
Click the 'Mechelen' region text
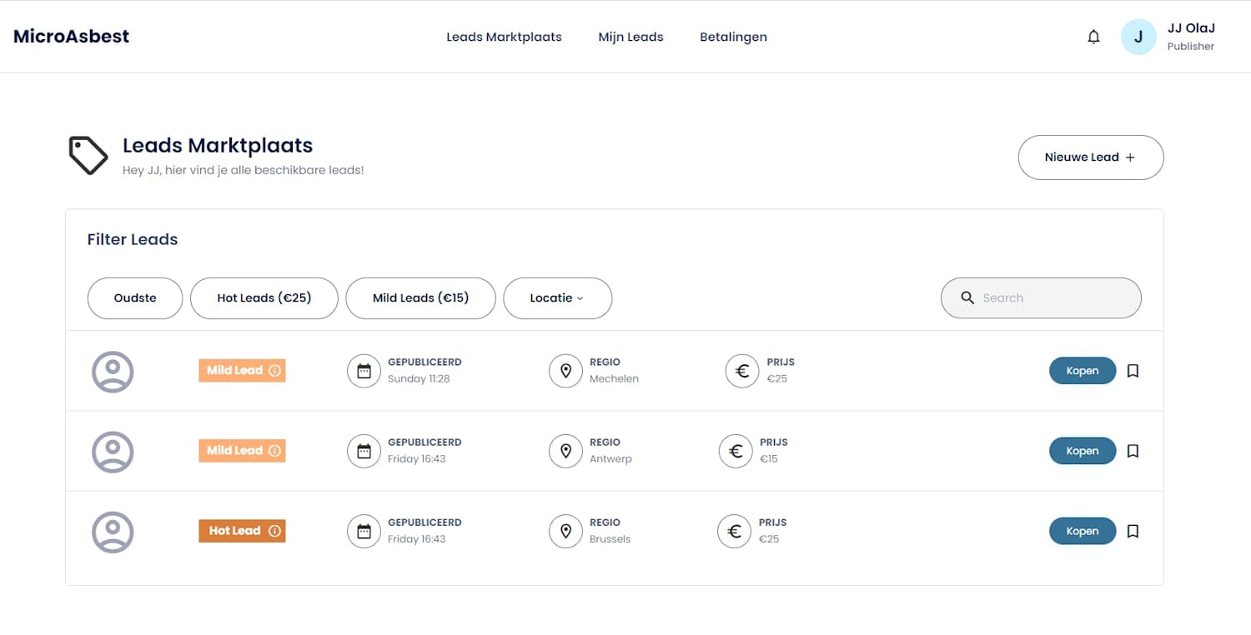pyautogui.click(x=614, y=379)
